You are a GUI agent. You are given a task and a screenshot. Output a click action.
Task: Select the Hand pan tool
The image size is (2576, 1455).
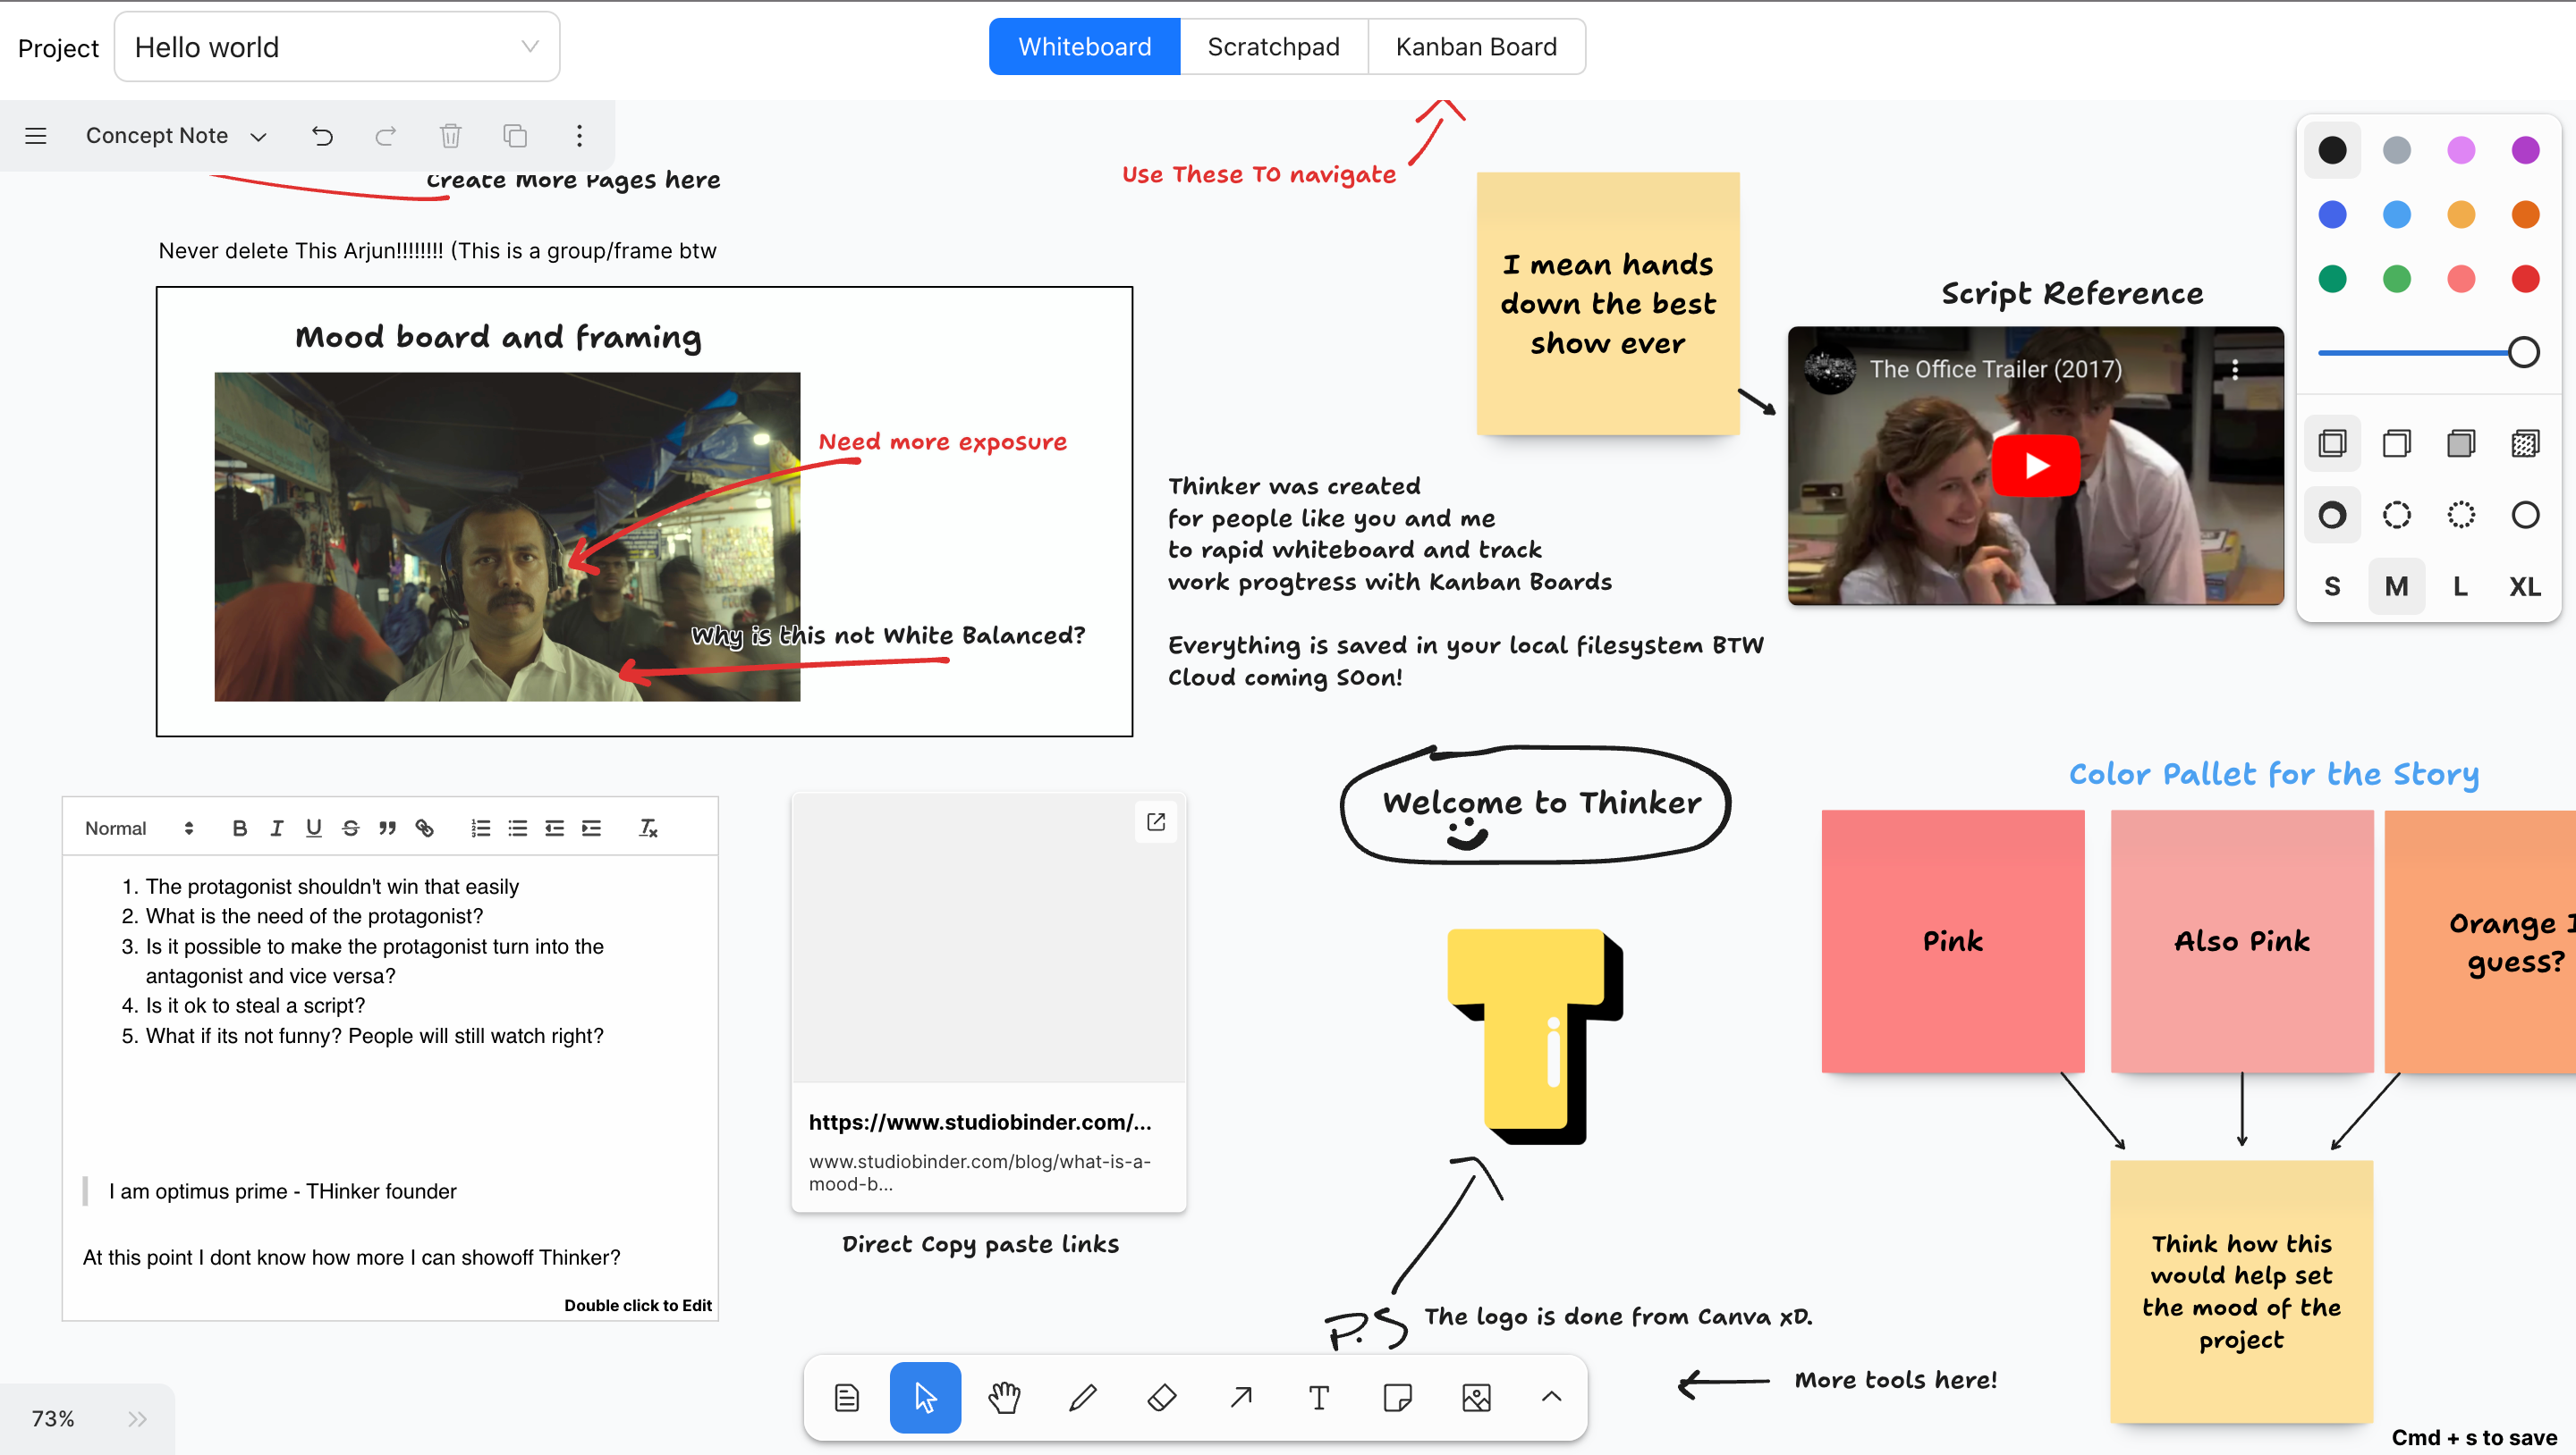[1004, 1397]
